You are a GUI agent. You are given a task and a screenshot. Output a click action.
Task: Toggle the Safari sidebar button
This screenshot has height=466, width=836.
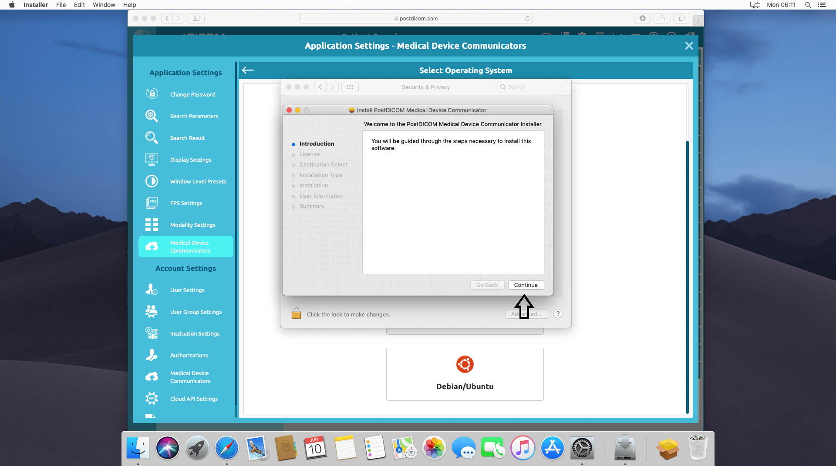coord(196,18)
